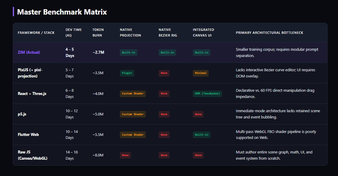
Task: Select the FRAMEWORK / STACK column header
Action: pos(36,33)
